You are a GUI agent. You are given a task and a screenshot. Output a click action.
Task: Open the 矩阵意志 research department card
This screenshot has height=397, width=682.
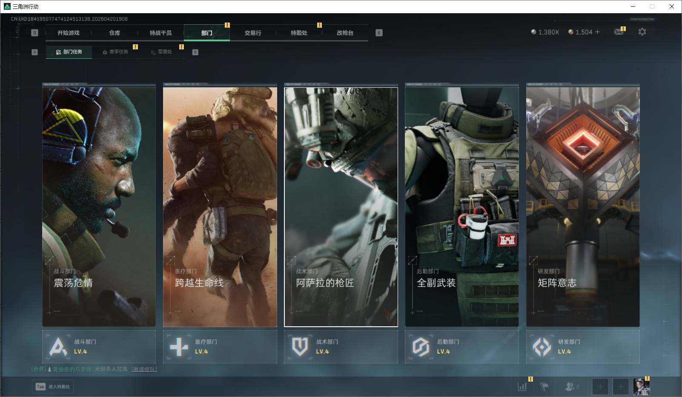click(583, 207)
